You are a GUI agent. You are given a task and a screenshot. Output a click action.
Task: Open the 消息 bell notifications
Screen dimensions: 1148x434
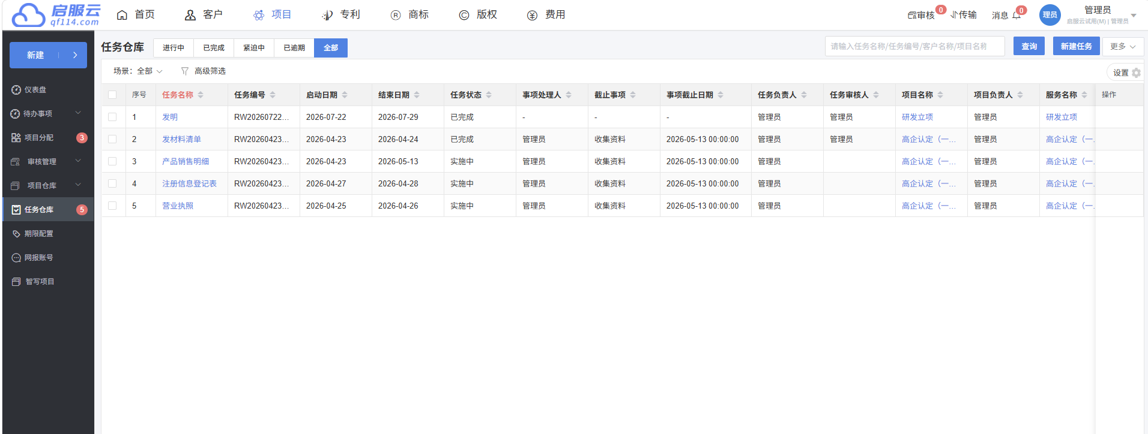coord(1017,15)
